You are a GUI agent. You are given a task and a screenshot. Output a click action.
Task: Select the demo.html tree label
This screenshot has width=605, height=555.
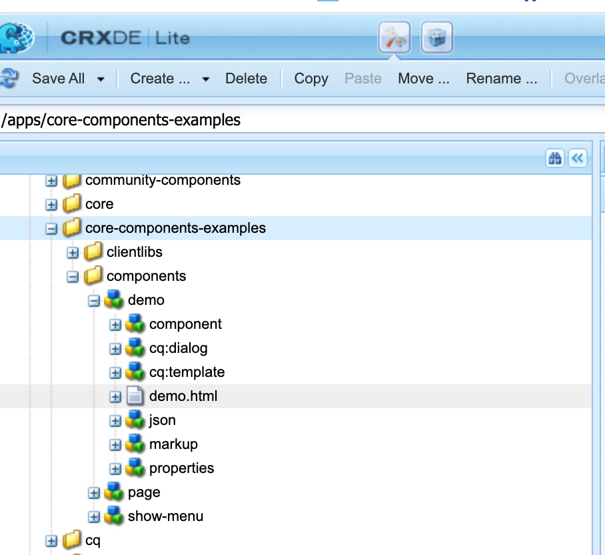pos(183,396)
